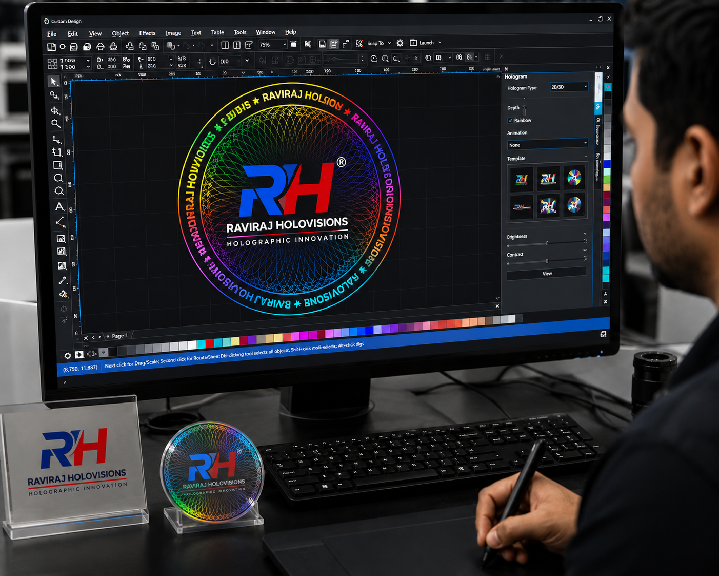Toggle the Rainbow checkbox
The height and width of the screenshot is (576, 719).
coord(510,121)
